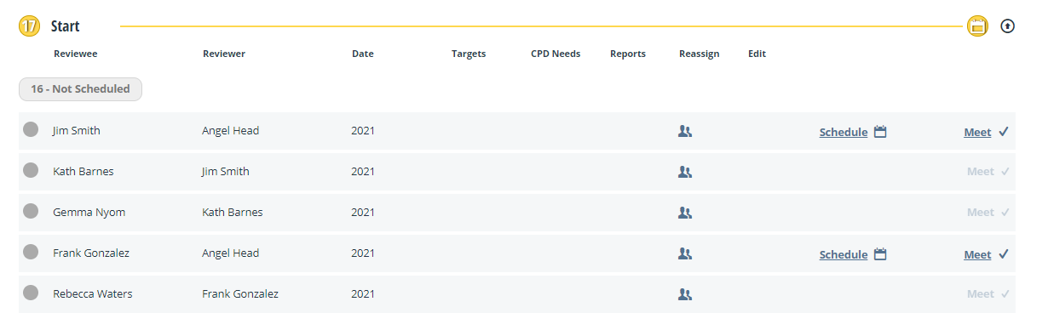The image size is (1048, 313).
Task: Click grey status circle for Rebecca Waters
Action: (31, 293)
